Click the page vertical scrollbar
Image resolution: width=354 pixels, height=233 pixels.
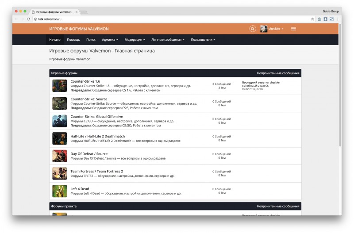tap(340, 85)
